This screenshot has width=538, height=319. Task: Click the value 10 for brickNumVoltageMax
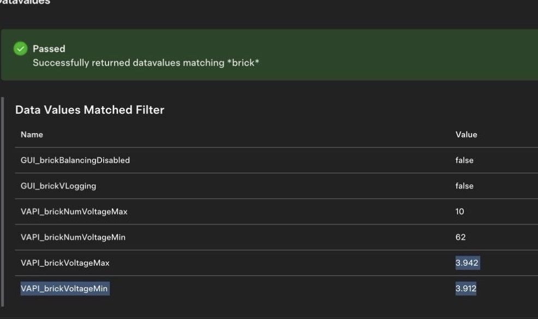tap(459, 212)
